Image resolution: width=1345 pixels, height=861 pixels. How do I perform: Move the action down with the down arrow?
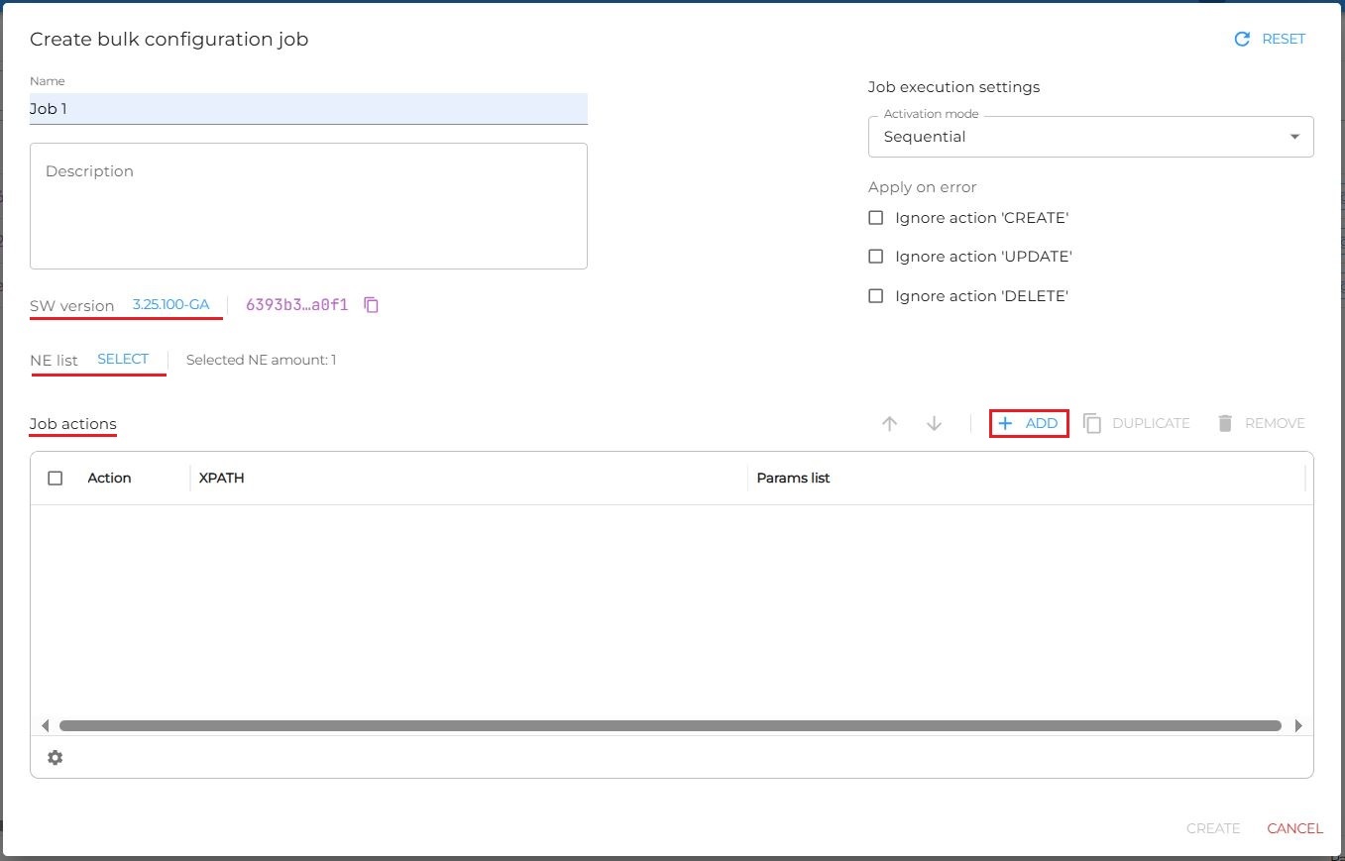(934, 423)
